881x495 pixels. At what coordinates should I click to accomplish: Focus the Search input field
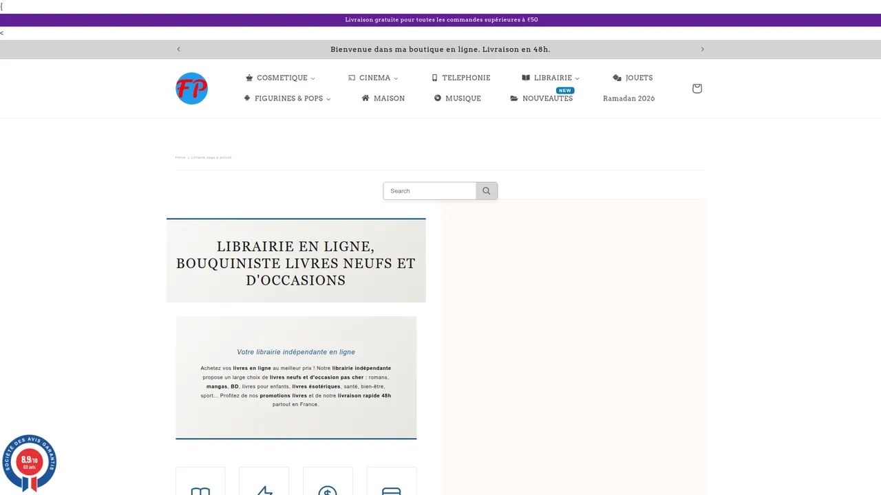coord(429,191)
